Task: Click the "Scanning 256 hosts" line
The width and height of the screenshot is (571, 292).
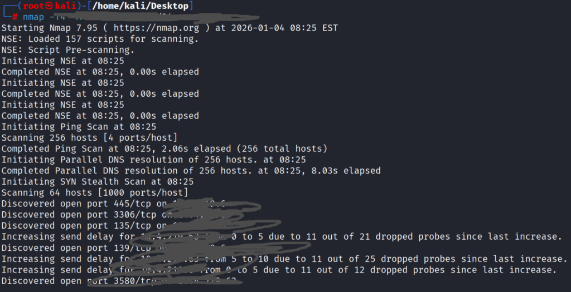Action: point(89,137)
